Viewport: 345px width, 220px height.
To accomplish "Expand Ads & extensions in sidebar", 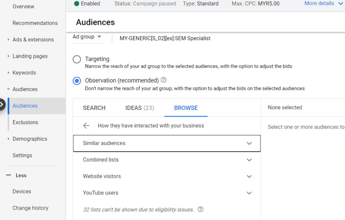I will click(33, 40).
